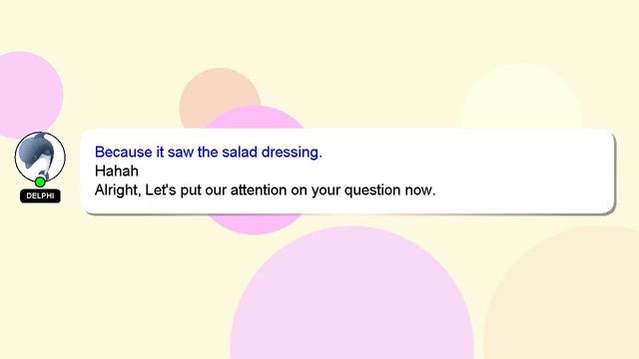Click the 'Alright, Let's put our attention' sentence
The image size is (639, 359).
pyautogui.click(x=265, y=190)
